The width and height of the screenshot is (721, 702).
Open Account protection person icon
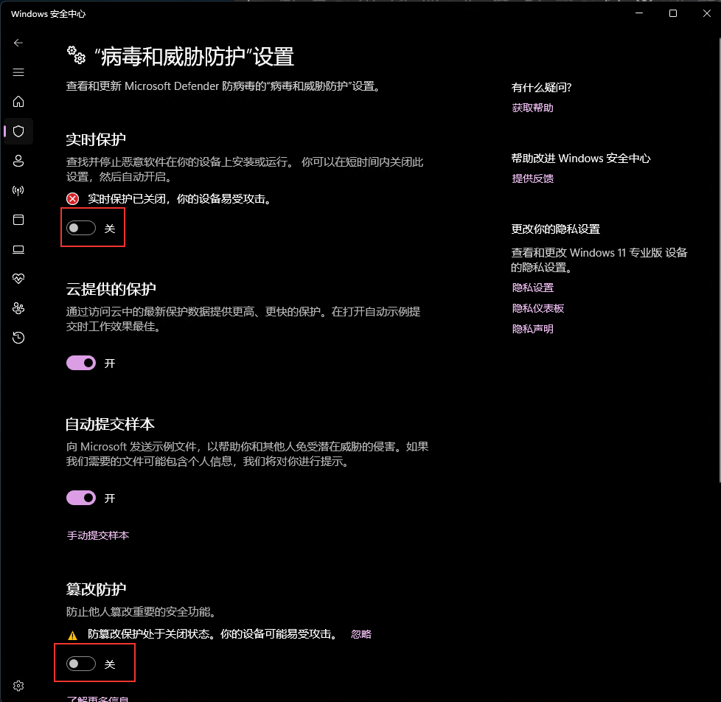(18, 161)
